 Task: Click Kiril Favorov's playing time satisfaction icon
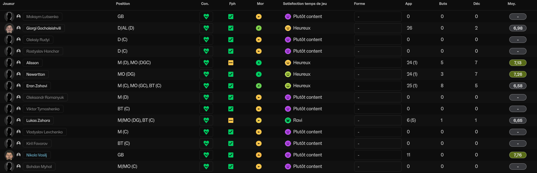(x=288, y=143)
